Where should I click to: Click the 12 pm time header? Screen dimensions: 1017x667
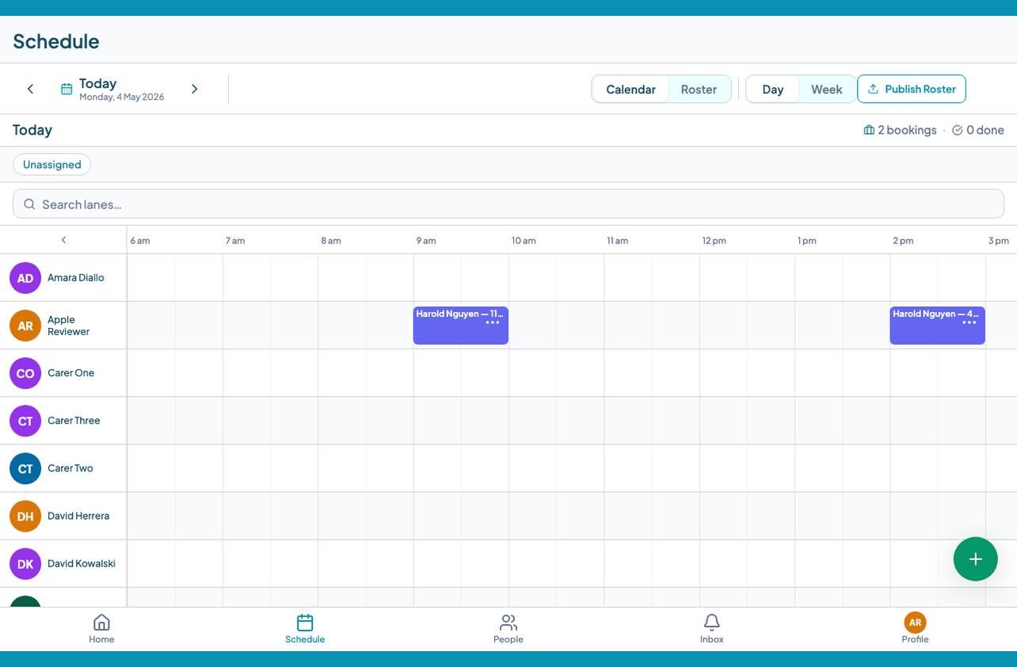[x=714, y=240]
